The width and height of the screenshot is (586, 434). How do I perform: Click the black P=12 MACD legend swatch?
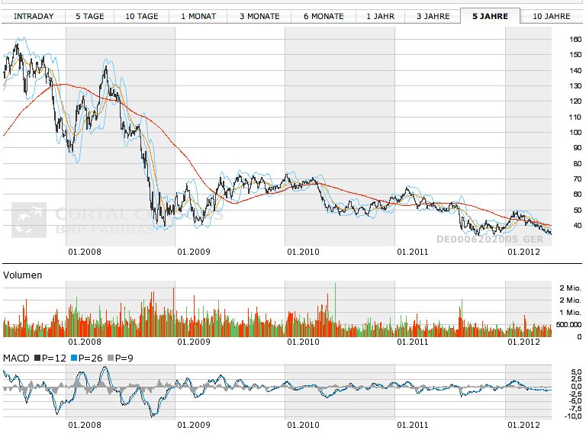[x=37, y=358]
